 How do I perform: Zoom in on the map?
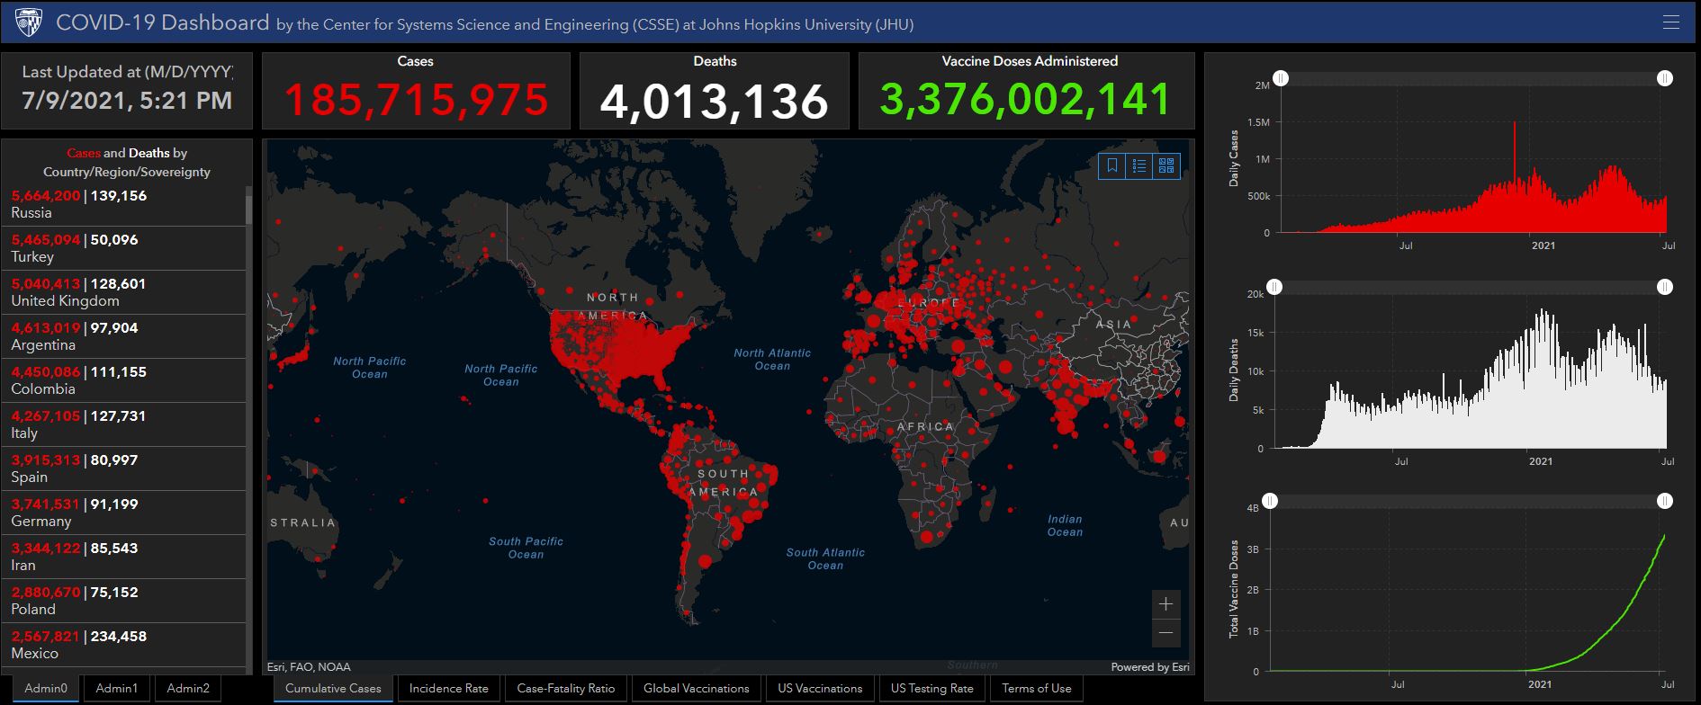point(1165,604)
